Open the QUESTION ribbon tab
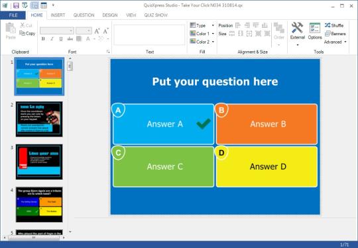The height and width of the screenshot is (248, 358). (x=84, y=15)
